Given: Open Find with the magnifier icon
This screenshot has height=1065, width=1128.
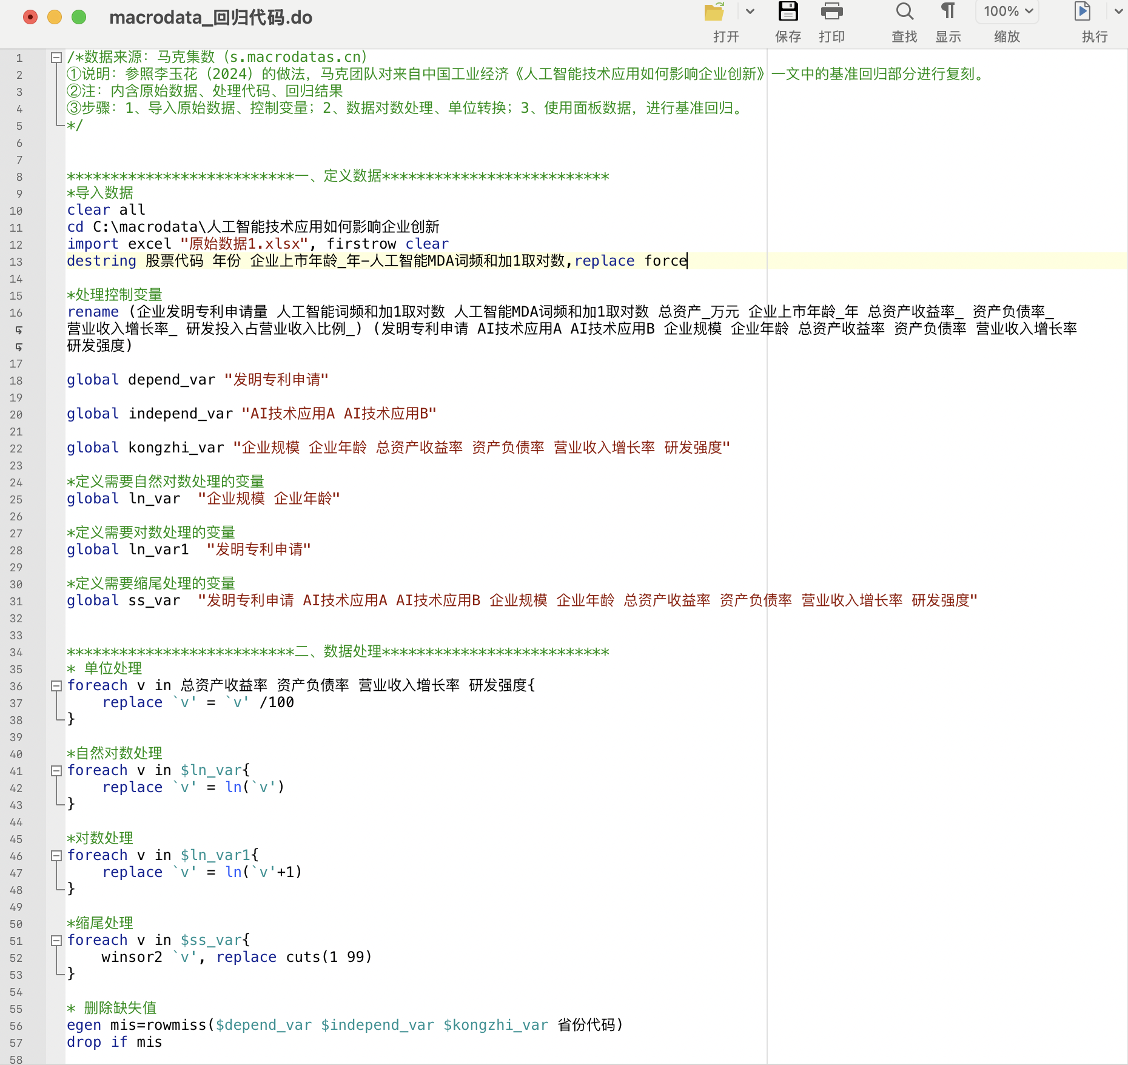Looking at the screenshot, I should (x=904, y=12).
